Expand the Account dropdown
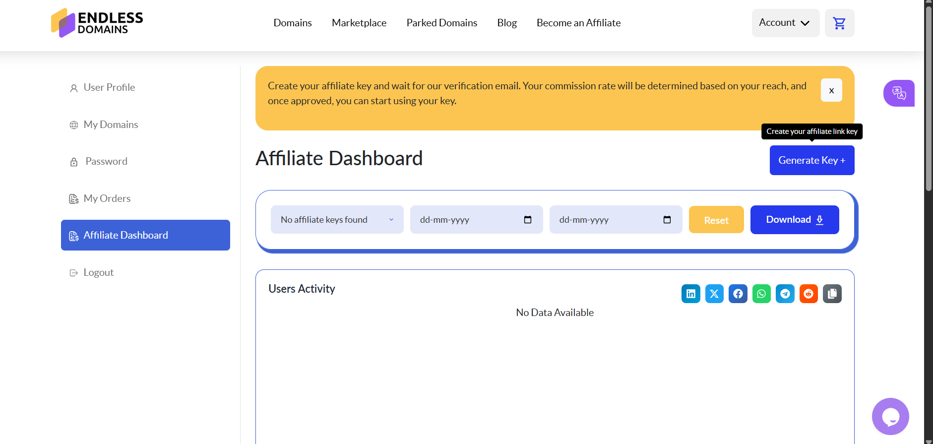Viewport: 933px width, 444px height. click(x=785, y=23)
